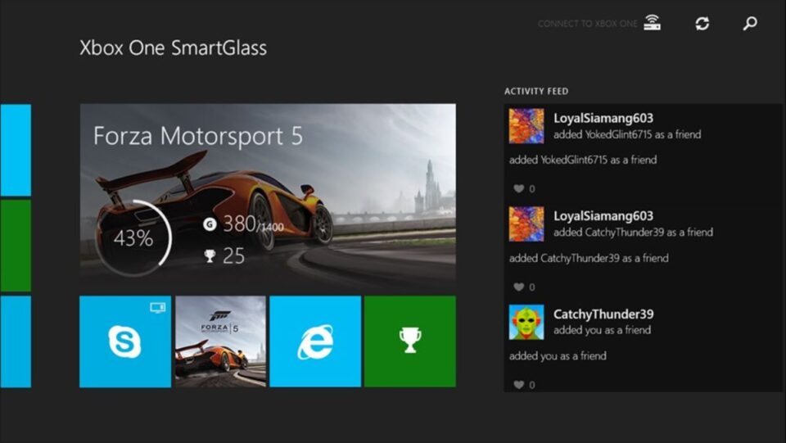This screenshot has width=786, height=443.
Task: Click the small screen icon on Skype tile
Action: point(158,308)
